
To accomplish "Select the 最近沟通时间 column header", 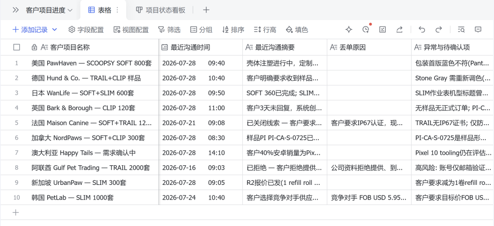I will tap(201, 47).
